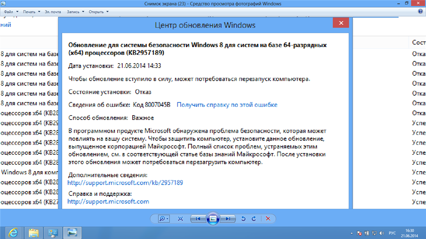This screenshot has width=426, height=239.
Task: Open the network tray icon
Action: (374, 233)
